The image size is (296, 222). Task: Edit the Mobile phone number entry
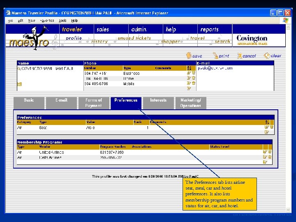189,83
